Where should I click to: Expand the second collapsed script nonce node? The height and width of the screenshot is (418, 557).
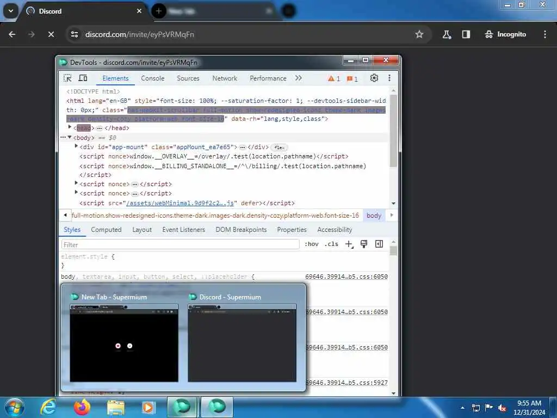point(76,193)
